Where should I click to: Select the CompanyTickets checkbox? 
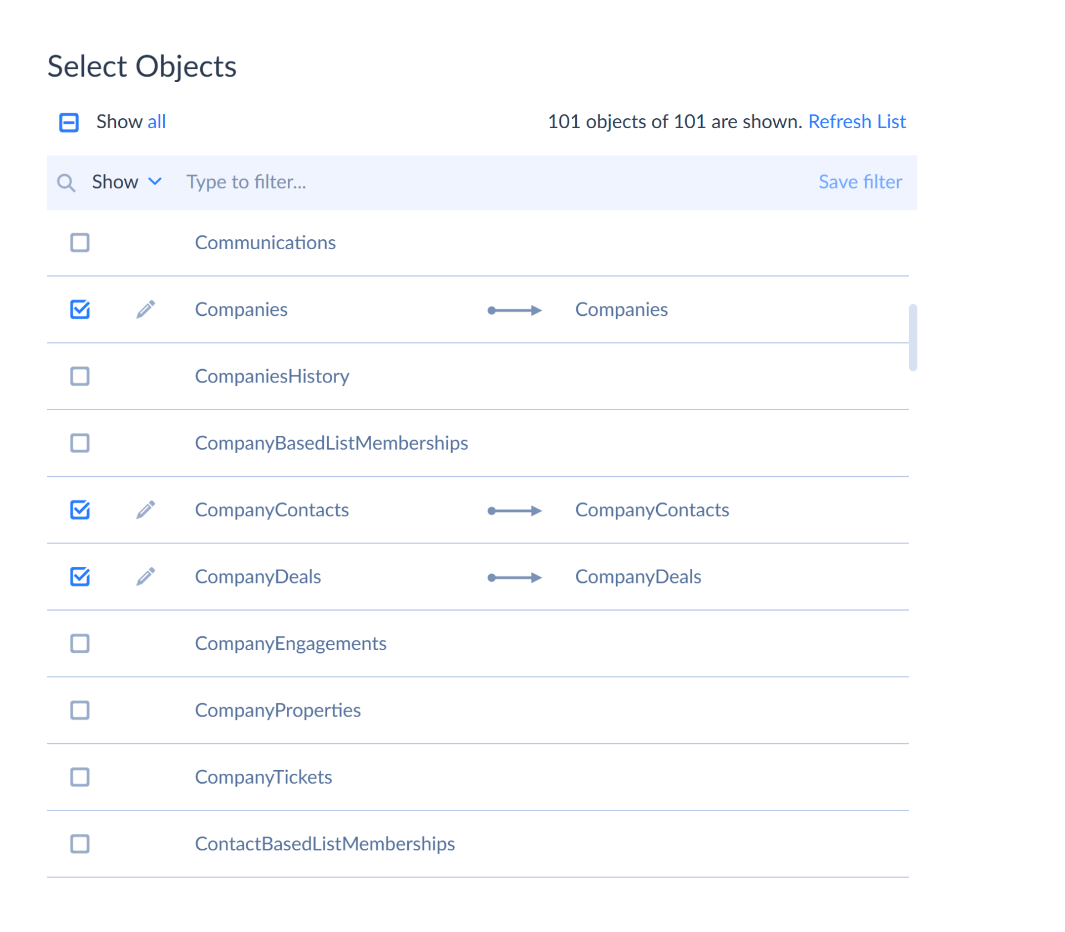(80, 777)
